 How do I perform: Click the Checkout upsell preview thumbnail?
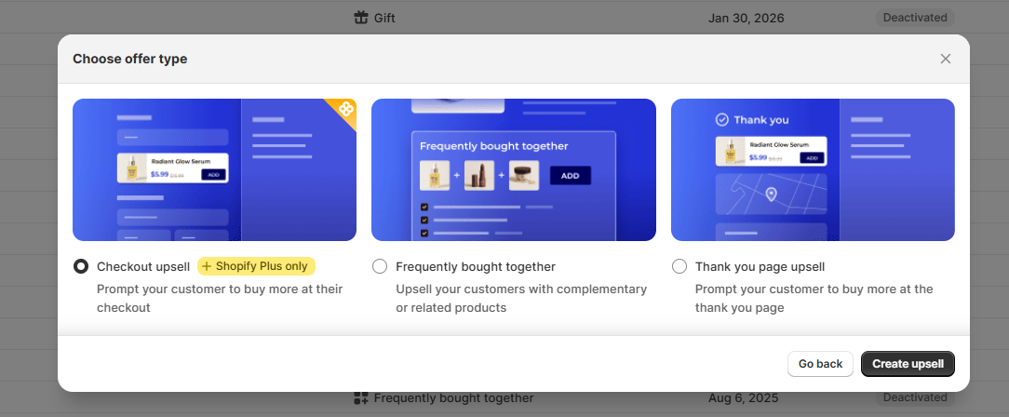214,169
